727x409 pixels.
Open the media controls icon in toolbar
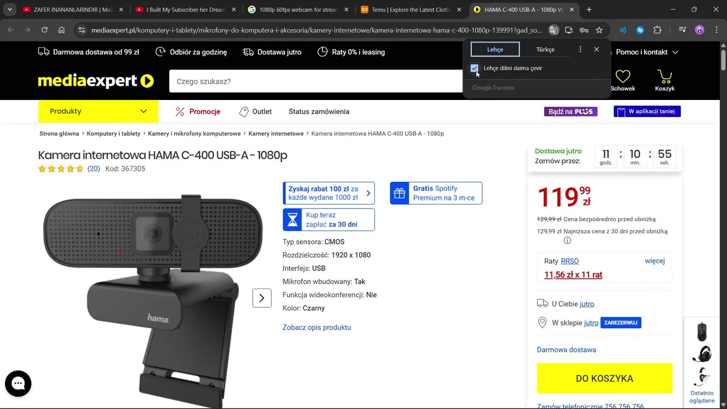click(x=683, y=30)
